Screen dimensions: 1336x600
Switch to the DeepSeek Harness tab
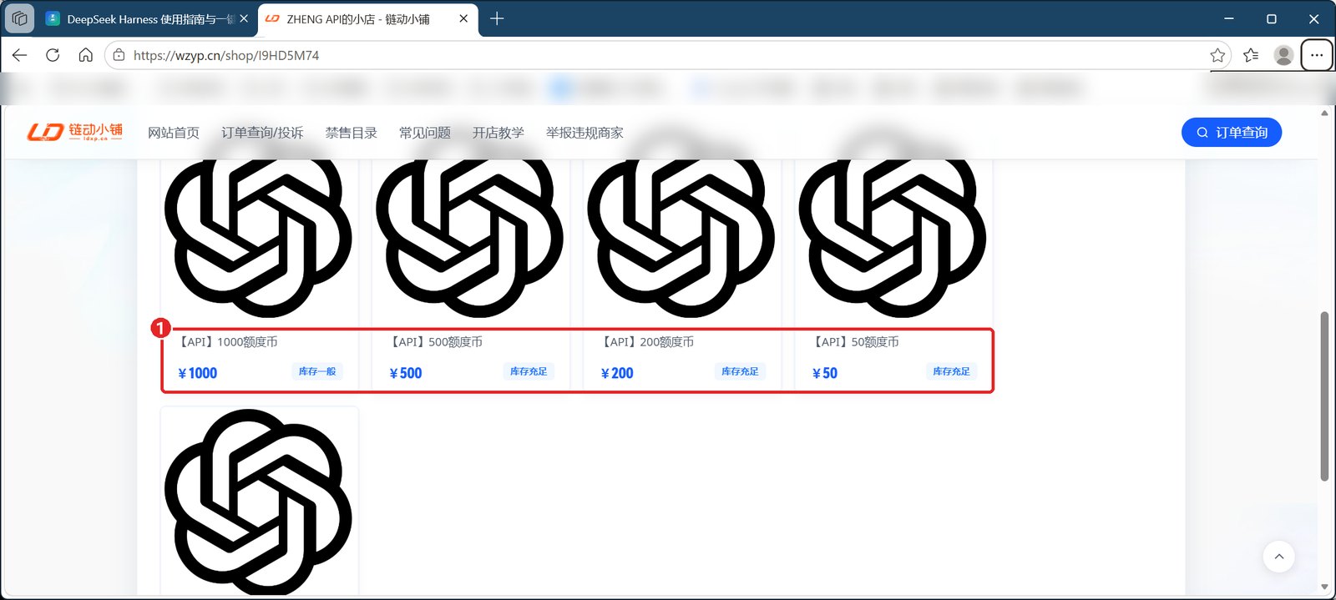(x=149, y=18)
